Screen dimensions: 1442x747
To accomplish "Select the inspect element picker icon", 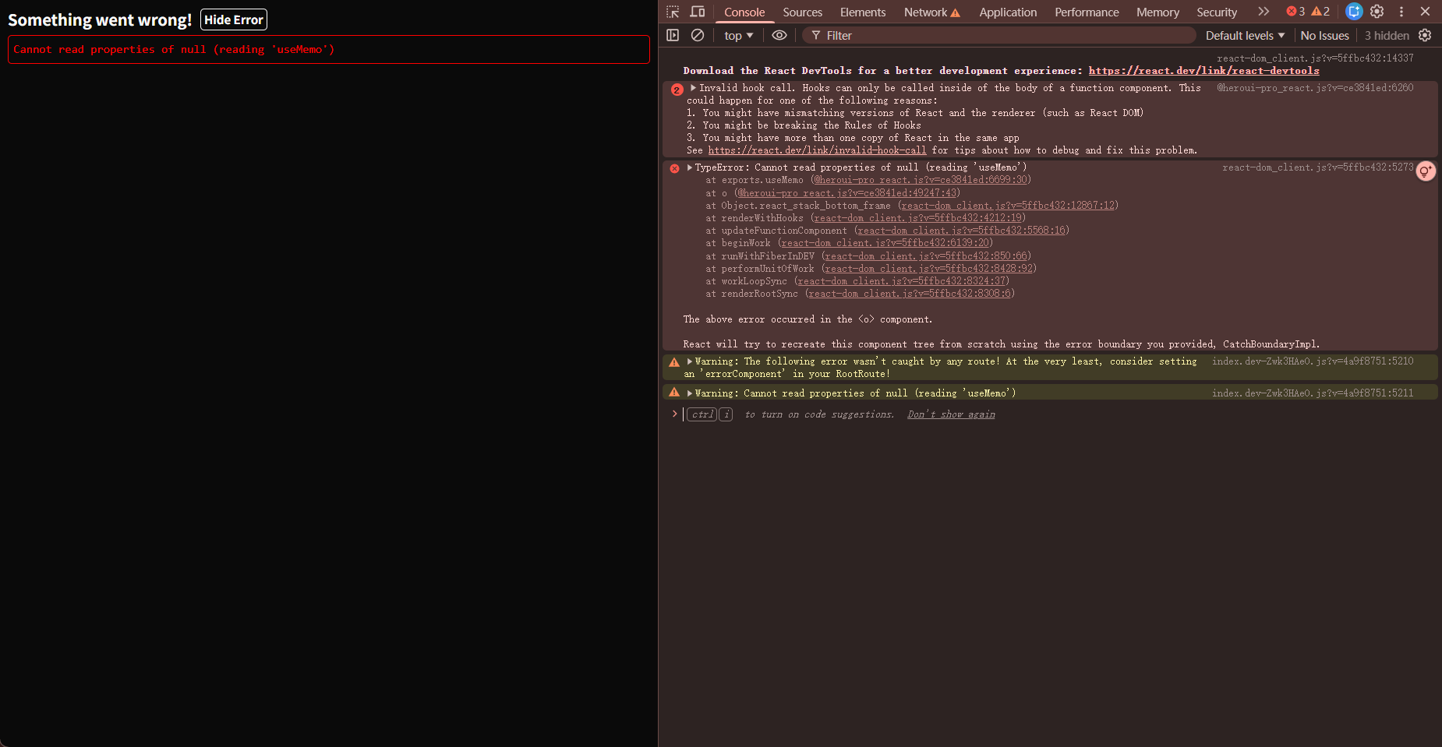I will pos(673,12).
